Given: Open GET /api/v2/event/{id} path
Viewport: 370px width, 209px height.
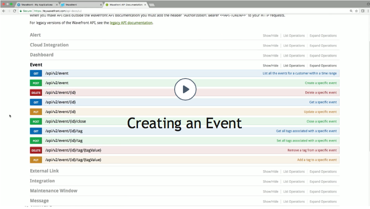Looking at the screenshot, I should click(60, 102).
